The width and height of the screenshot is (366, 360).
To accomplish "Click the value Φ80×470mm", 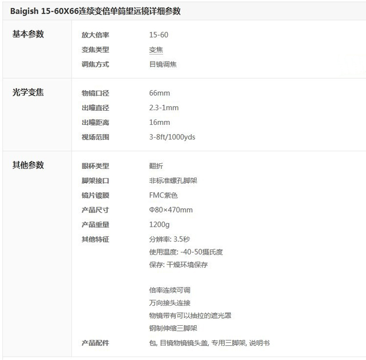I will pyautogui.click(x=171, y=210).
